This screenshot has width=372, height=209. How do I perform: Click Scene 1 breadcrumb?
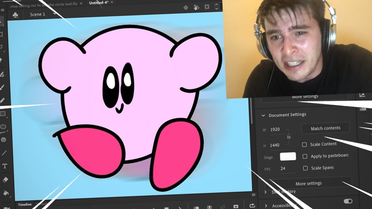click(37, 14)
